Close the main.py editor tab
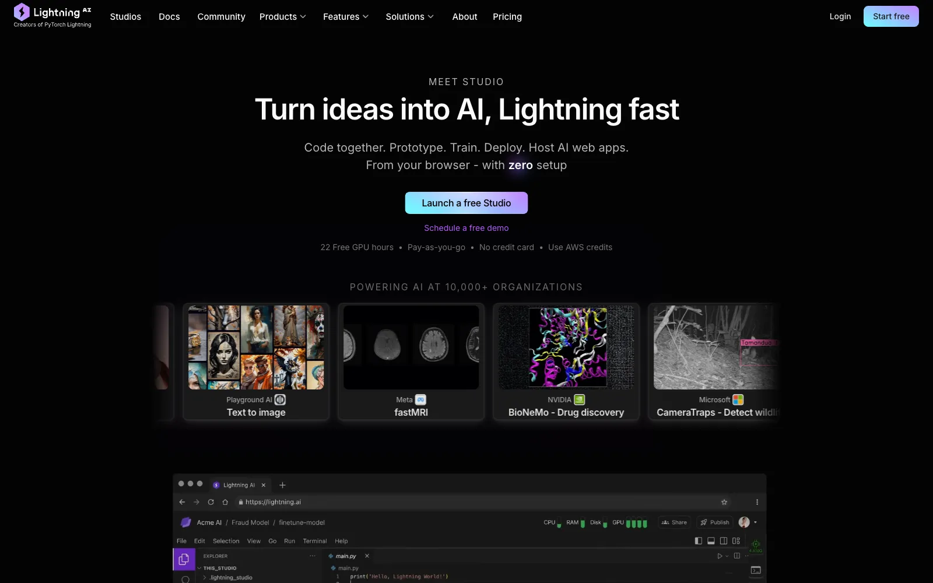This screenshot has width=933, height=583. click(x=367, y=556)
